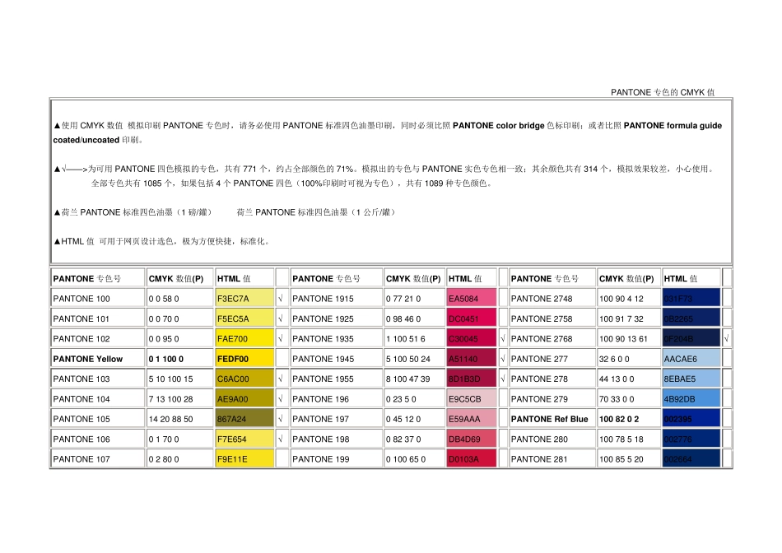Click the empty check cell in PANTONE Yellow row
The height and width of the screenshot is (553, 782).
282,359
